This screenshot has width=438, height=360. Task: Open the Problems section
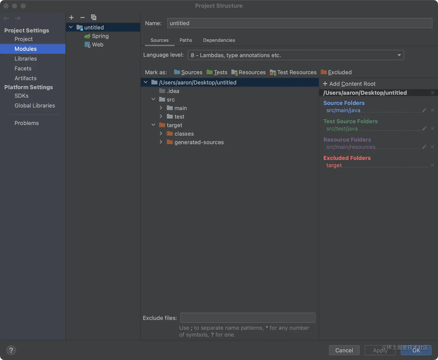27,123
